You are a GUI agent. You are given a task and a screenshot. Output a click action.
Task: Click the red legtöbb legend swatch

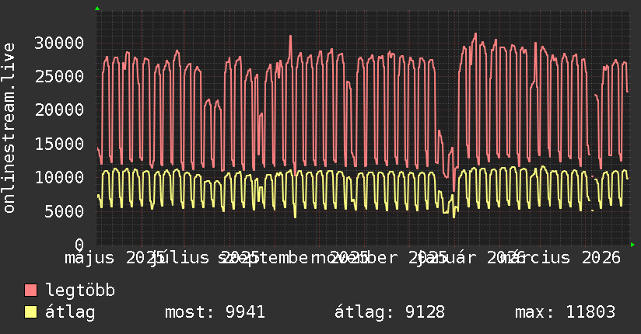click(x=30, y=291)
